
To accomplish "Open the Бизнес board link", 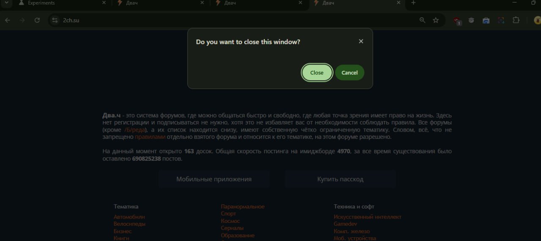I will (123, 231).
